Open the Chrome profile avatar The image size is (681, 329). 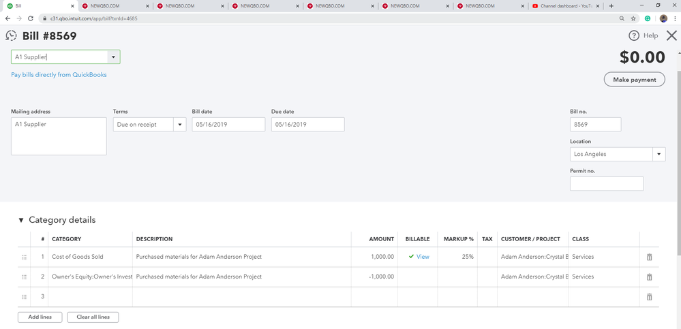(x=663, y=18)
